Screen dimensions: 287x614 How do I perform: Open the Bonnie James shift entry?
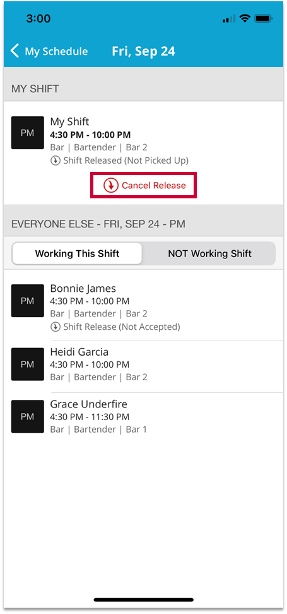(x=144, y=307)
